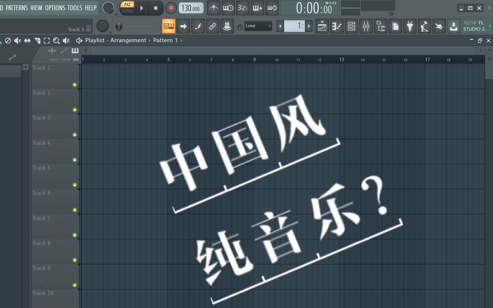Click the download tray icon
493x308 pixels.
pyautogui.click(x=453, y=26)
